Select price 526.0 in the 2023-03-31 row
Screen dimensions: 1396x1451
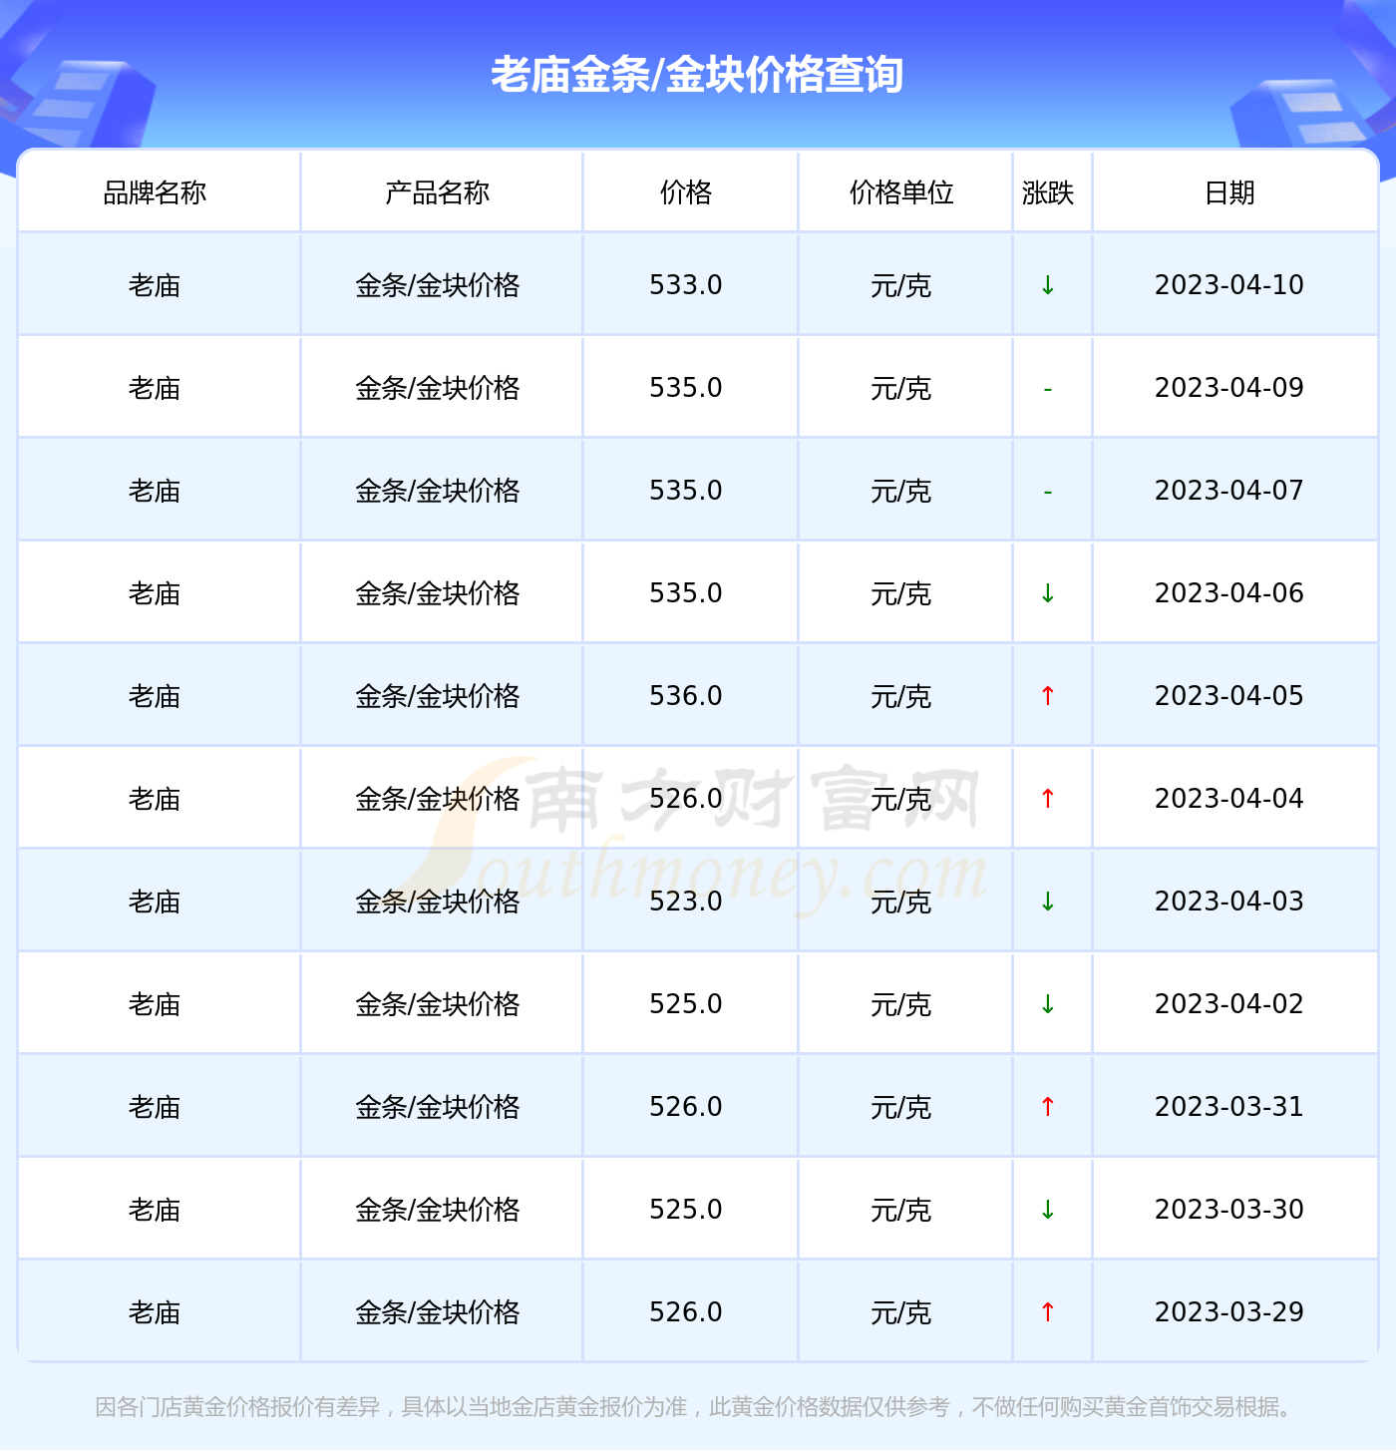[x=686, y=1107]
